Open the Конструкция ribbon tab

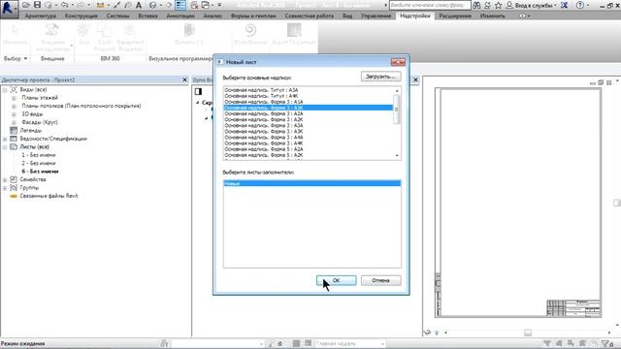(82, 16)
